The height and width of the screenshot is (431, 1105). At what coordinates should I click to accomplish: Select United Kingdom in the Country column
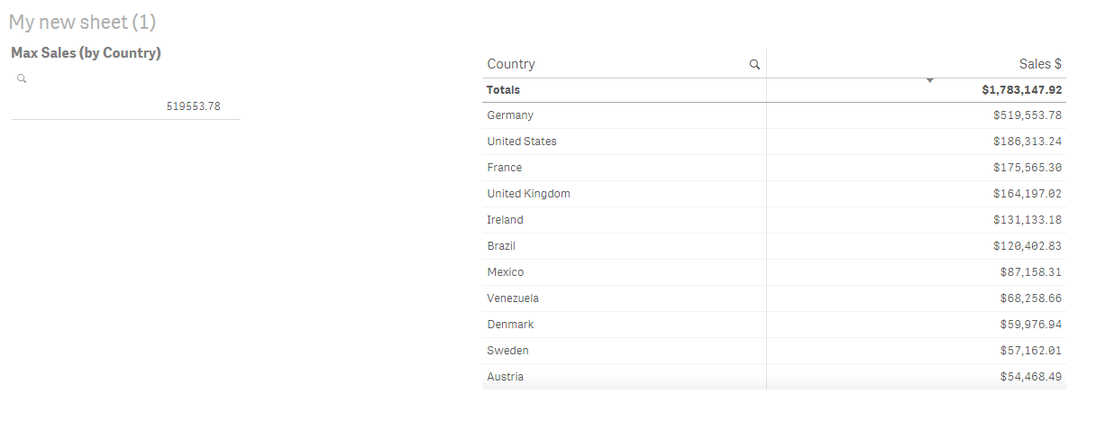[x=528, y=194]
